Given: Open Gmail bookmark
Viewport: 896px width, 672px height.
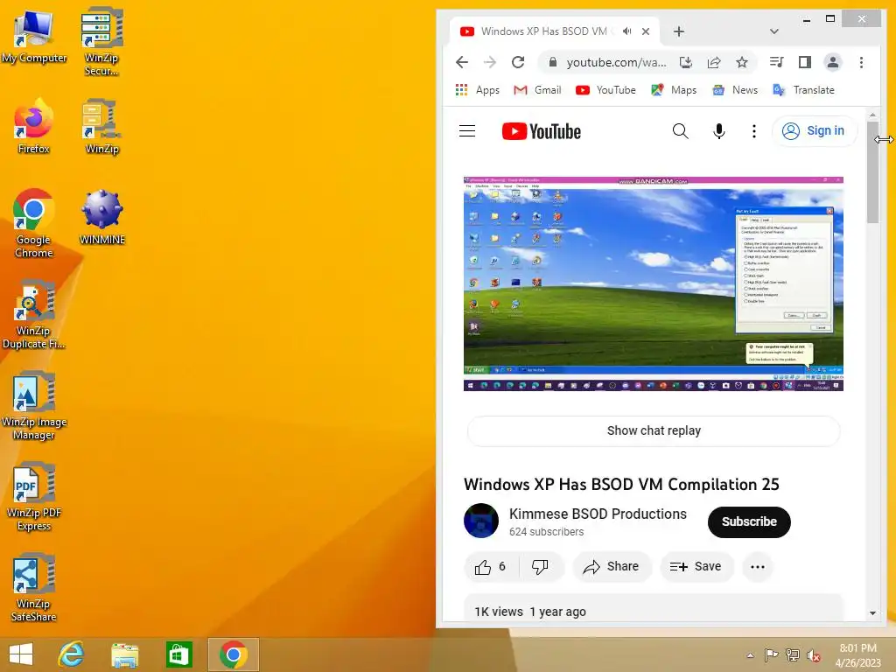Looking at the screenshot, I should click(537, 90).
